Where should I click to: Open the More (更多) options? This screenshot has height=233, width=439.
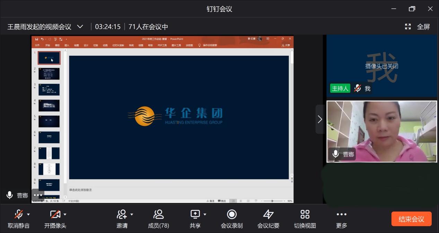pos(341,215)
